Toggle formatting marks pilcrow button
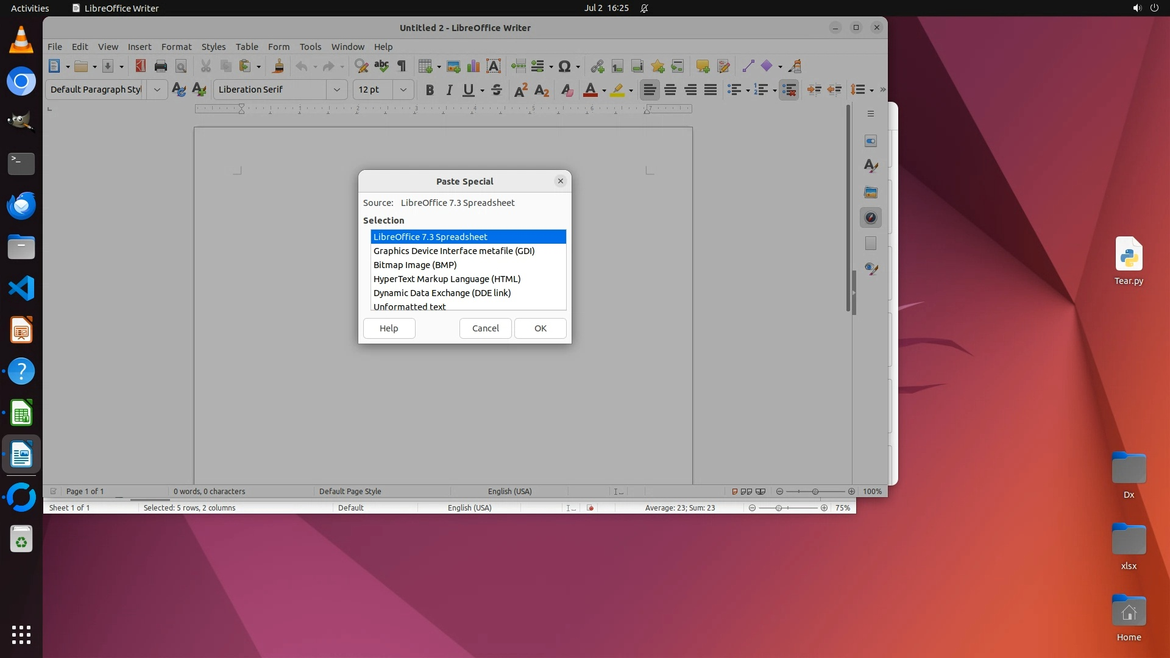The width and height of the screenshot is (1170, 658). [402, 66]
